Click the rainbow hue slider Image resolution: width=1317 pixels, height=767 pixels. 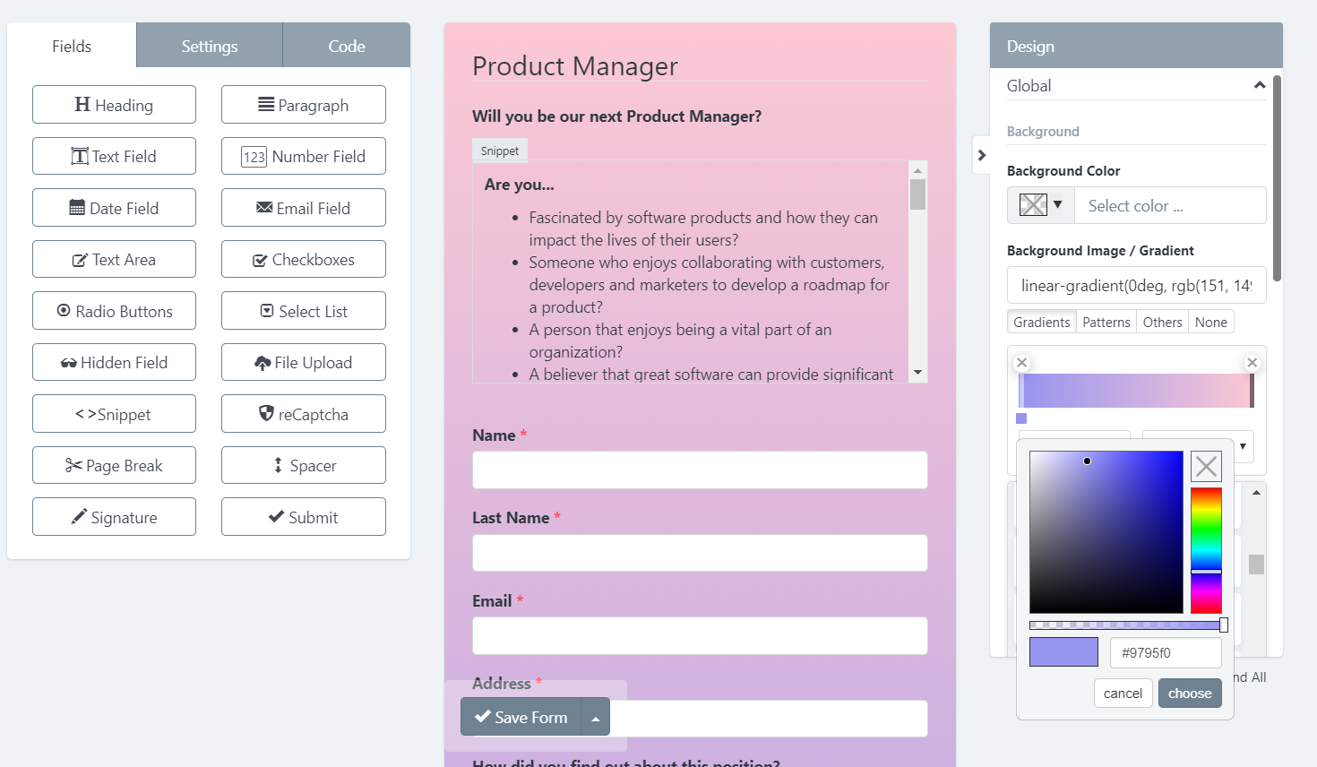click(1206, 550)
